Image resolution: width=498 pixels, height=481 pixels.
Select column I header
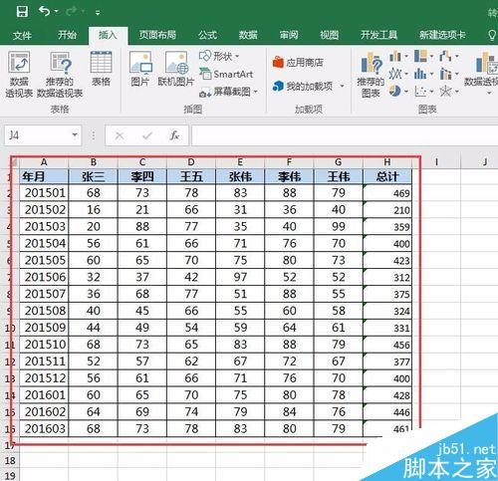click(x=436, y=162)
